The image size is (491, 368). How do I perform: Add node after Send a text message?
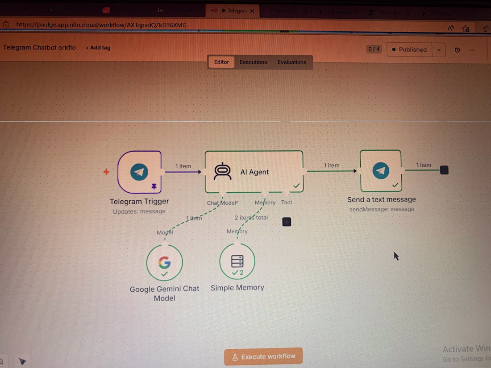(444, 170)
